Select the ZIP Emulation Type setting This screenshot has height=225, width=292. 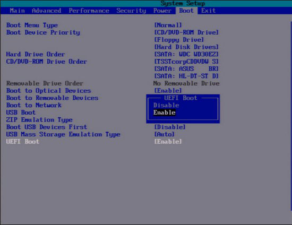[39, 120]
